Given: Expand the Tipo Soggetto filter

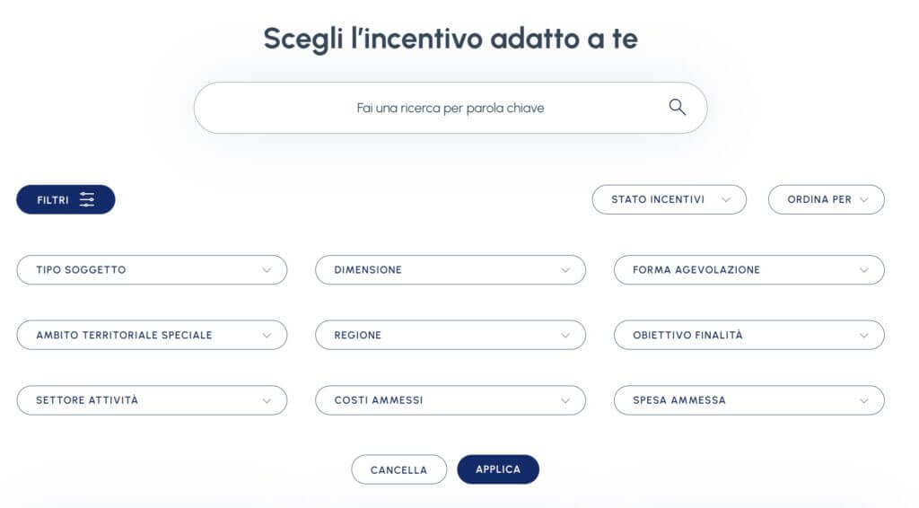Looking at the screenshot, I should tap(152, 270).
